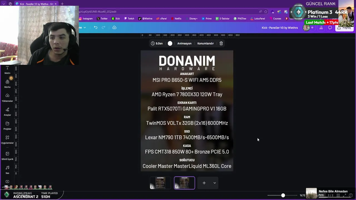
Task: Add collaborator with plus icon
Action: pos(312,27)
